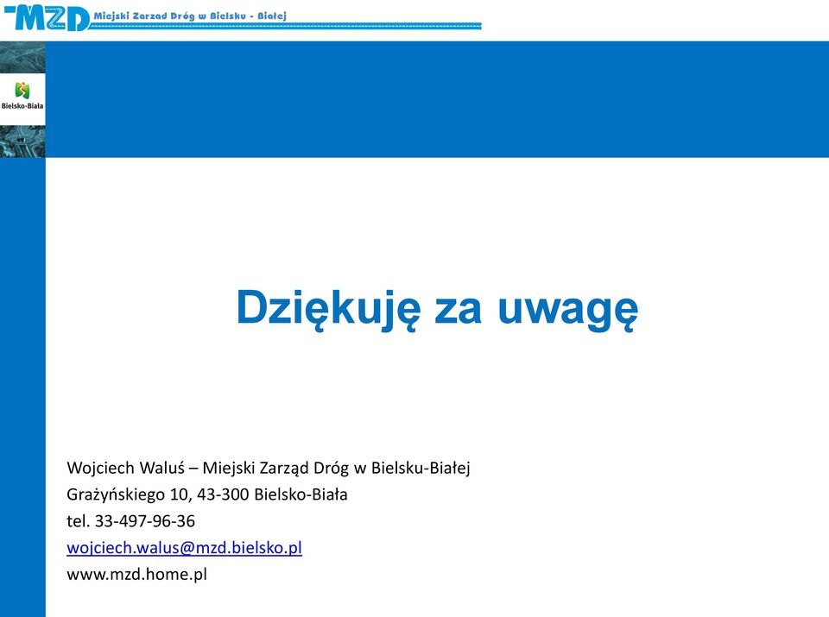Viewport: 829px width, 617px height.
Task: Click the MZD logo in the header
Action: pos(47,17)
